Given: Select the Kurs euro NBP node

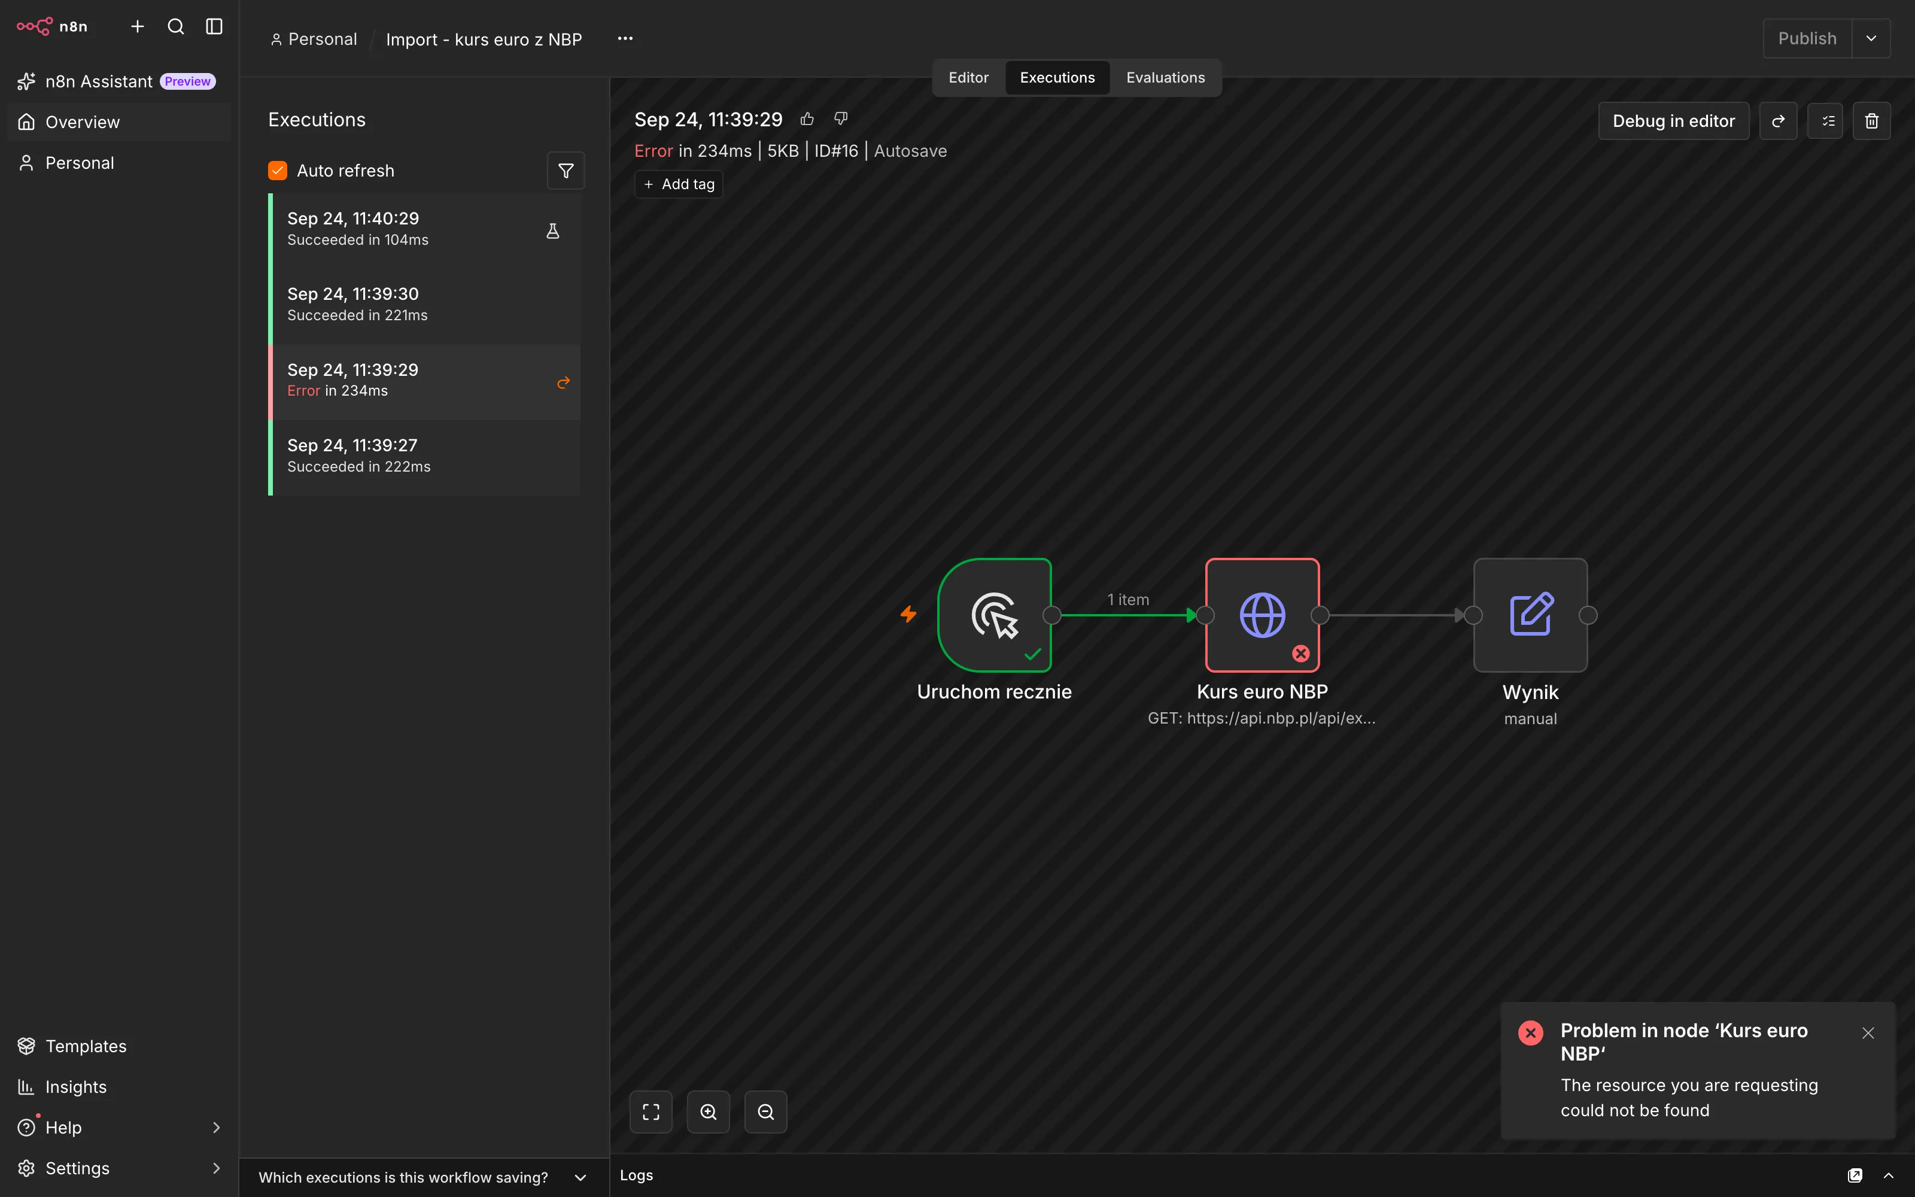Looking at the screenshot, I should 1262,615.
